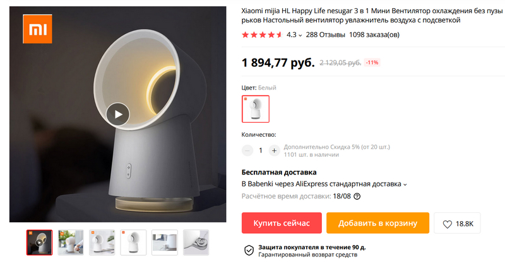Select the Белый color variant swatch
This screenshot has height=269, width=505.
(x=256, y=109)
